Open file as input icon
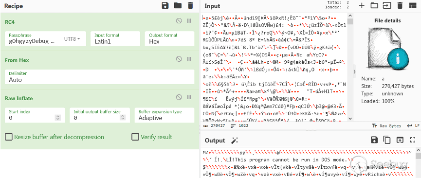421x178 pixels. pyautogui.click(x=386, y=6)
